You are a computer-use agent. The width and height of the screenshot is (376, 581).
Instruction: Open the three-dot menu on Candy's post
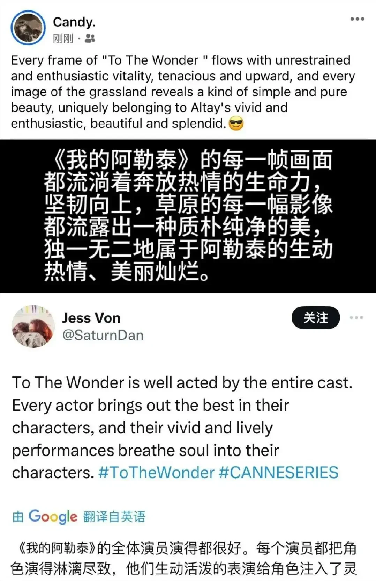click(x=357, y=19)
